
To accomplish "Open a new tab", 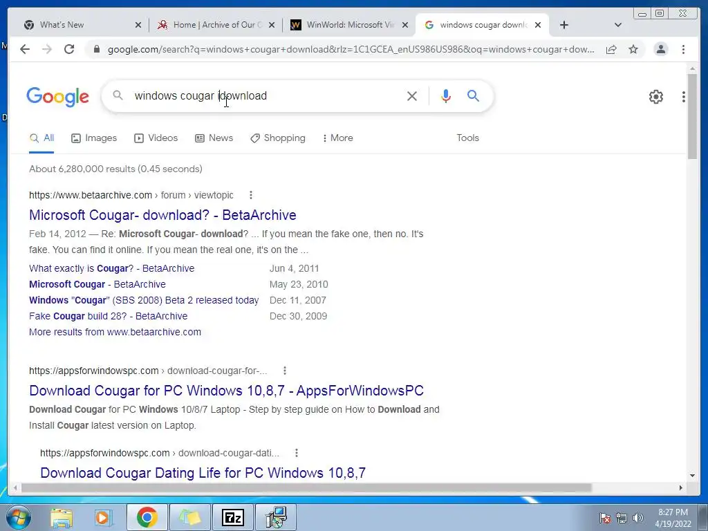I will [564, 25].
